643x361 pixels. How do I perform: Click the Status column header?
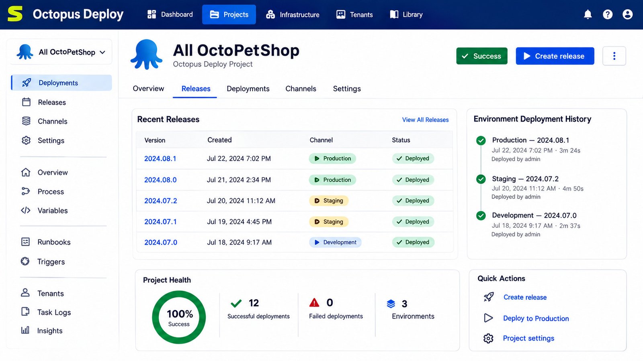pyautogui.click(x=401, y=140)
